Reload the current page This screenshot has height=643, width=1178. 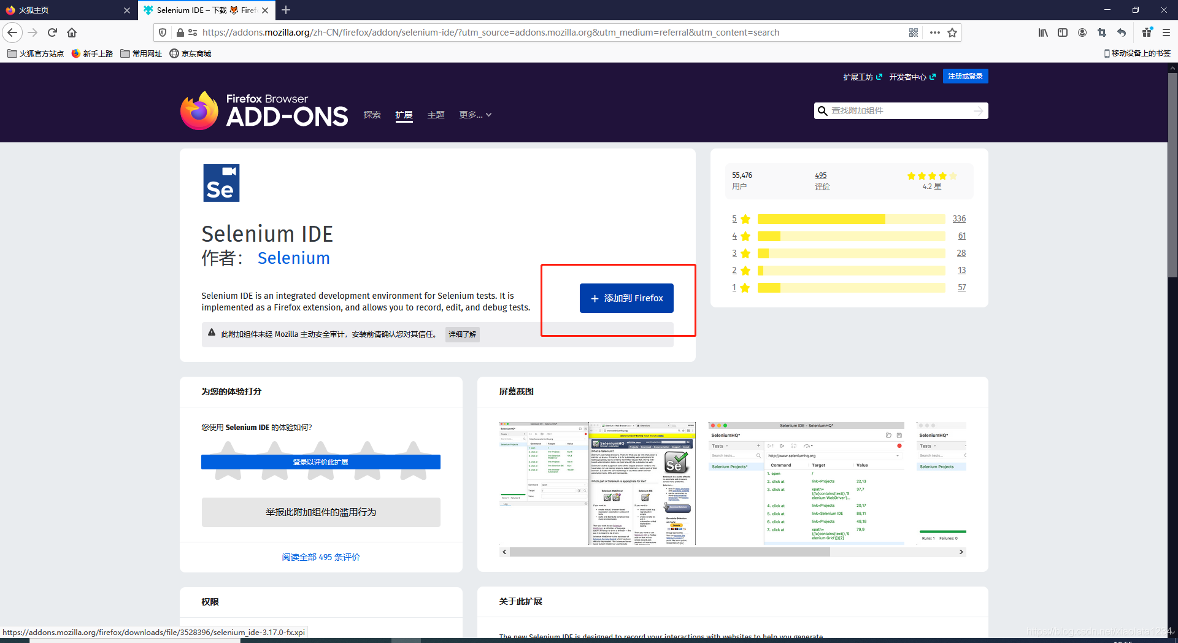(x=52, y=33)
